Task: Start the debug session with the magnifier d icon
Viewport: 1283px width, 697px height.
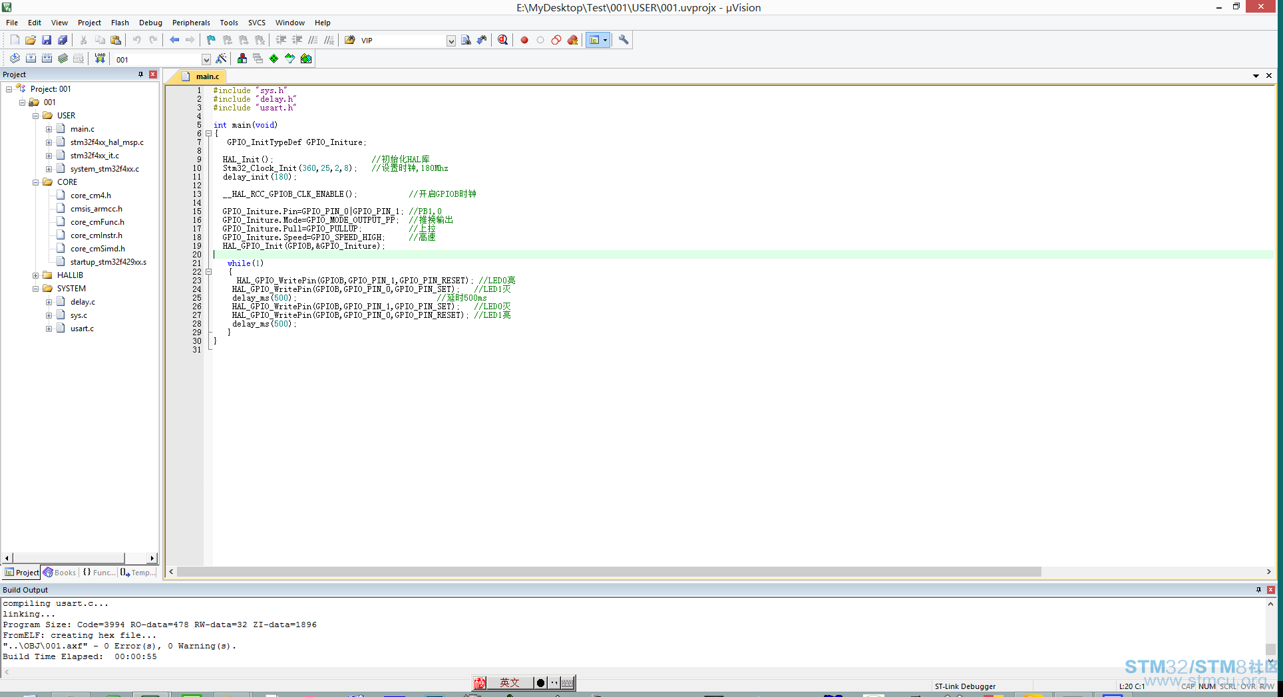Action: tap(502, 40)
